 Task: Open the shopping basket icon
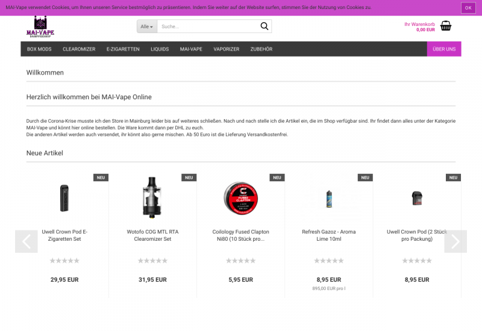pos(446,26)
